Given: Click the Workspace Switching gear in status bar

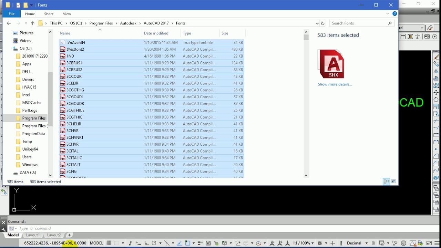Looking at the screenshot, I should [x=320, y=243].
